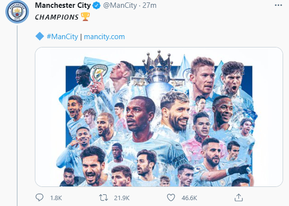Open the #ManCity hashtag link
The image size is (289, 206).
coord(62,37)
